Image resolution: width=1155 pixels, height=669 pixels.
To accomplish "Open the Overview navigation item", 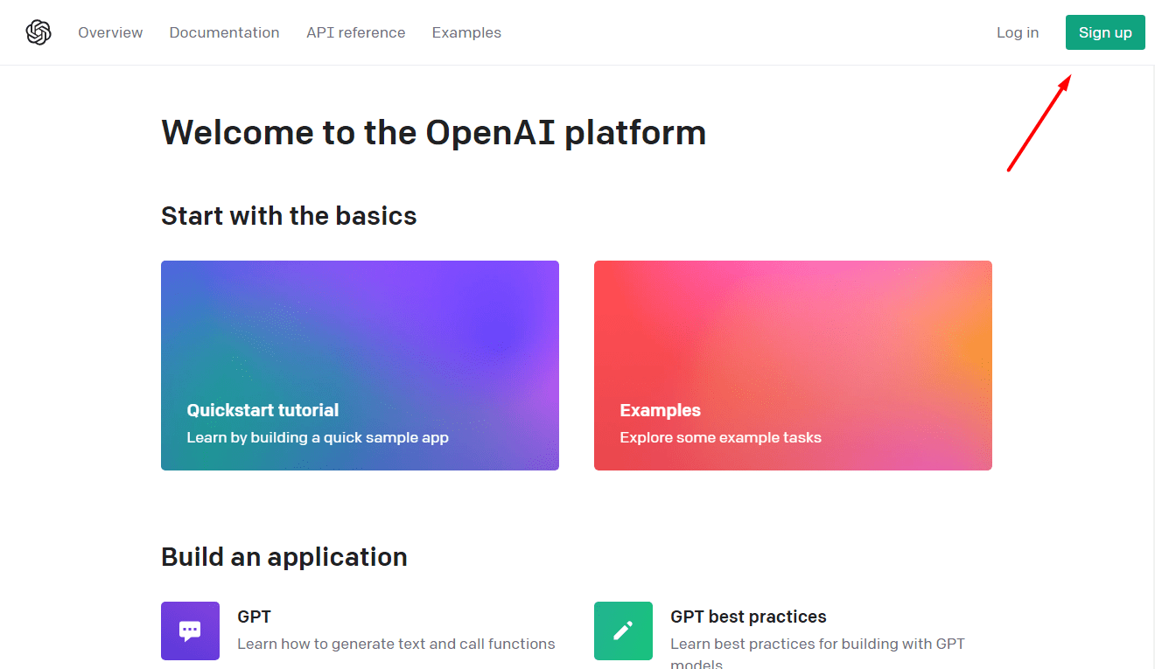I will coord(110,32).
